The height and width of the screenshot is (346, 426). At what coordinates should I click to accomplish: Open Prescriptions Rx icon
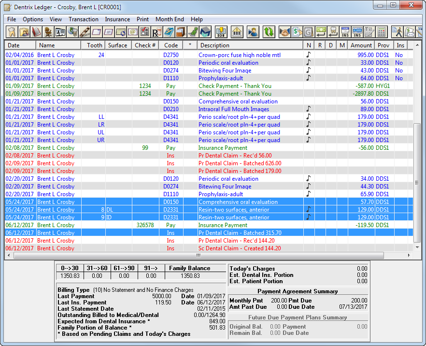tap(156, 32)
